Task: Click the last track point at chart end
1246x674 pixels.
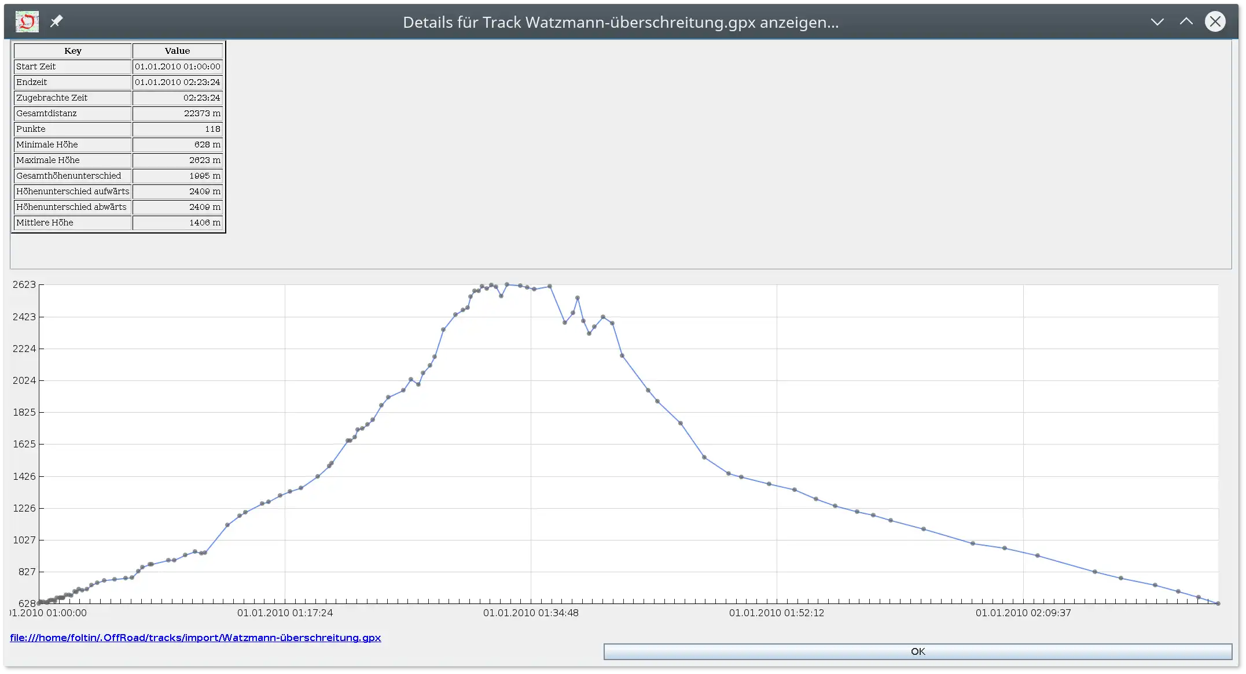Action: click(x=1218, y=603)
